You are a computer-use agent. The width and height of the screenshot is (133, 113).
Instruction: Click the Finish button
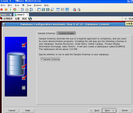pos(125,110)
